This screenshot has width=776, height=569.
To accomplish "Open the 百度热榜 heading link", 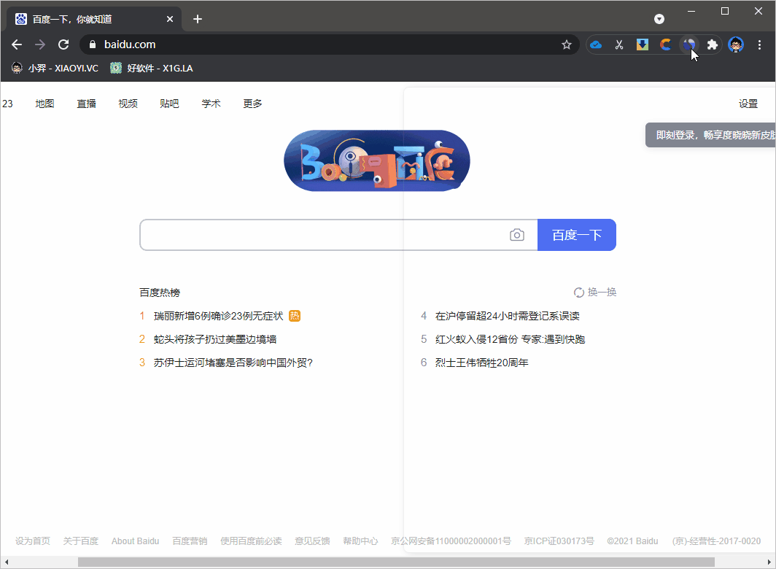I will coord(159,293).
